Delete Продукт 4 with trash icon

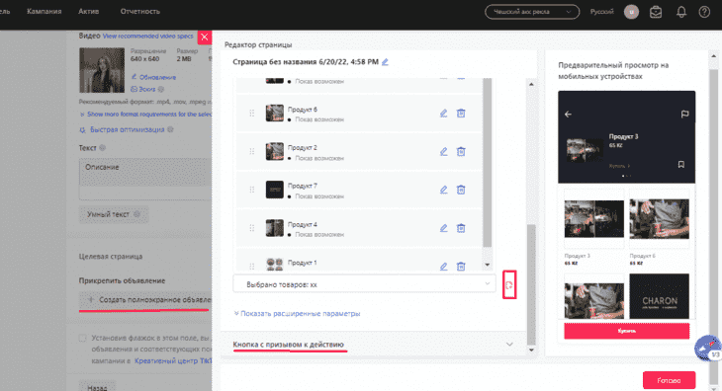click(x=461, y=228)
